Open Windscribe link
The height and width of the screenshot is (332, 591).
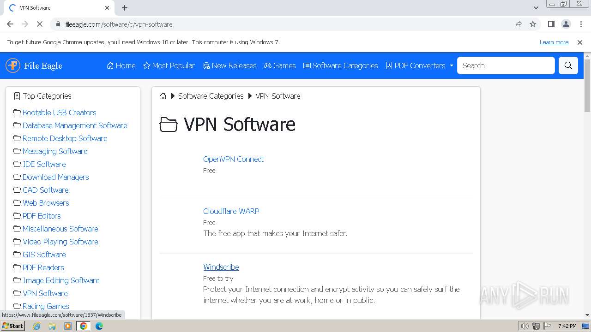[221, 267]
